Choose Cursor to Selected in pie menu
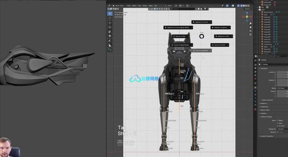 click(202, 51)
